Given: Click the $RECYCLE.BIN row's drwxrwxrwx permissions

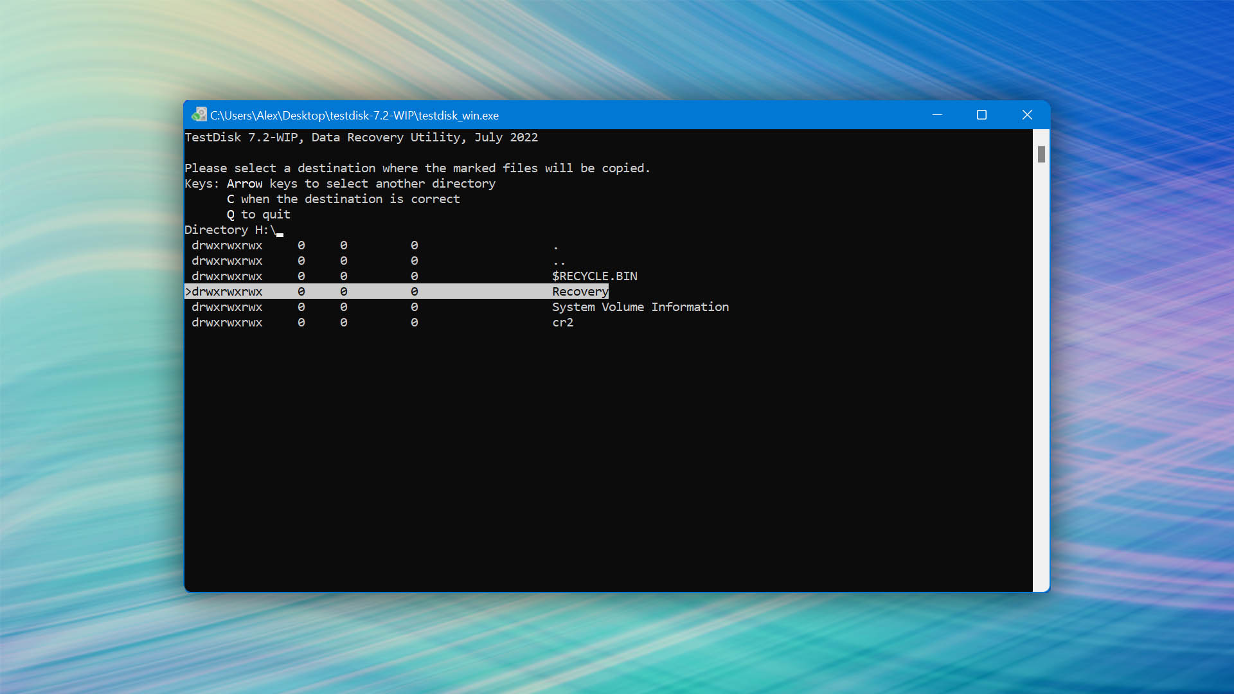Looking at the screenshot, I should [x=227, y=276].
